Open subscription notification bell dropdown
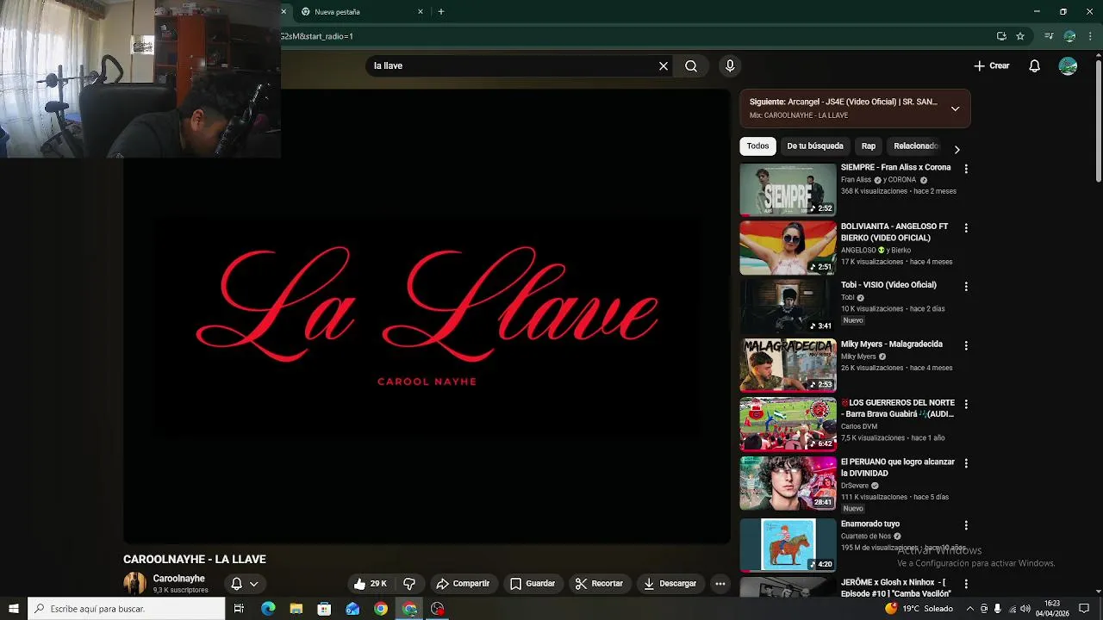Image resolution: width=1103 pixels, height=620 pixels. (245, 584)
